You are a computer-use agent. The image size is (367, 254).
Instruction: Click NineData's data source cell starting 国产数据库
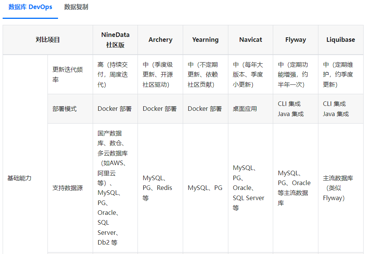pyautogui.click(x=115, y=188)
